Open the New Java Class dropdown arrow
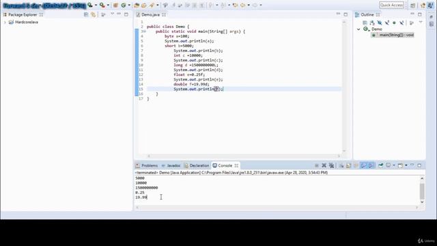 129,5
